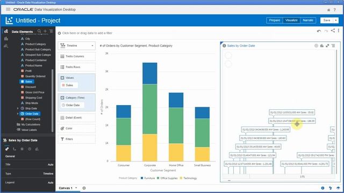Select Value Labels in data tree
Viewport: 344px width, 193px height.
[x=29, y=130]
